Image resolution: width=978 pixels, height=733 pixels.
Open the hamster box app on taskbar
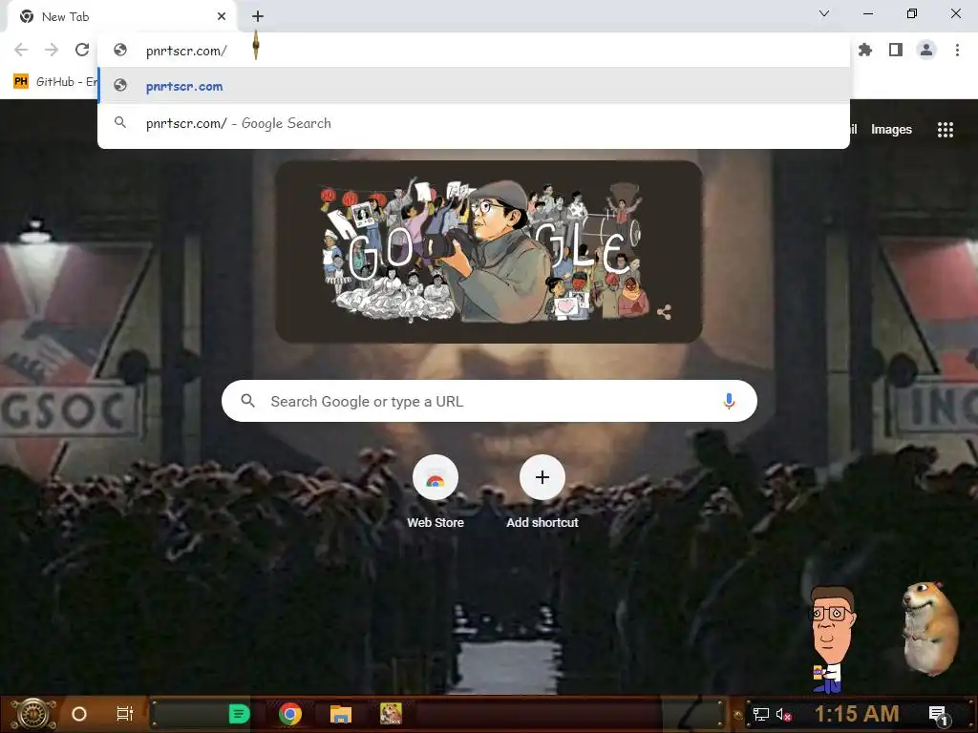coord(391,714)
